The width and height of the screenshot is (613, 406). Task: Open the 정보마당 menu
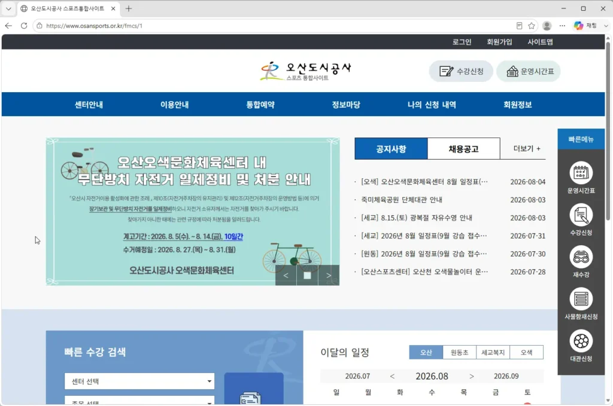[x=346, y=105]
